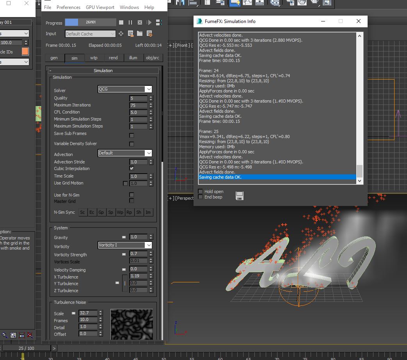This screenshot has height=360, width=407.
Task: Open cache folder icon in the Input row
Action: coord(140,34)
